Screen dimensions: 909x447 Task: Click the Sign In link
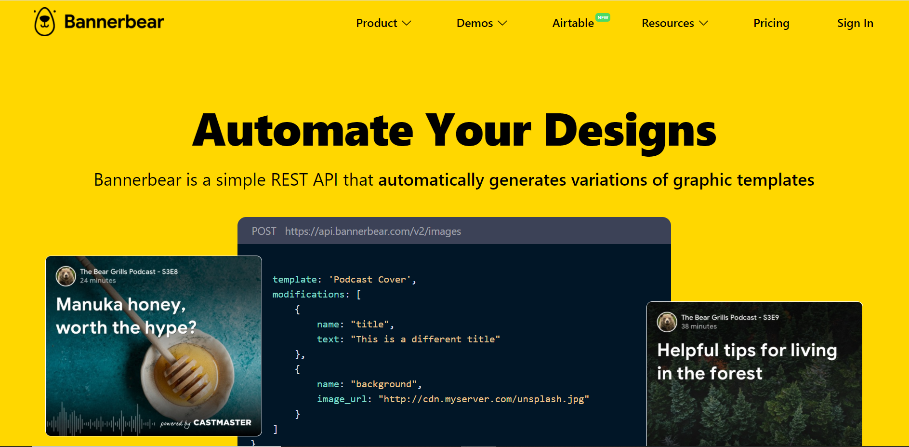pos(855,23)
